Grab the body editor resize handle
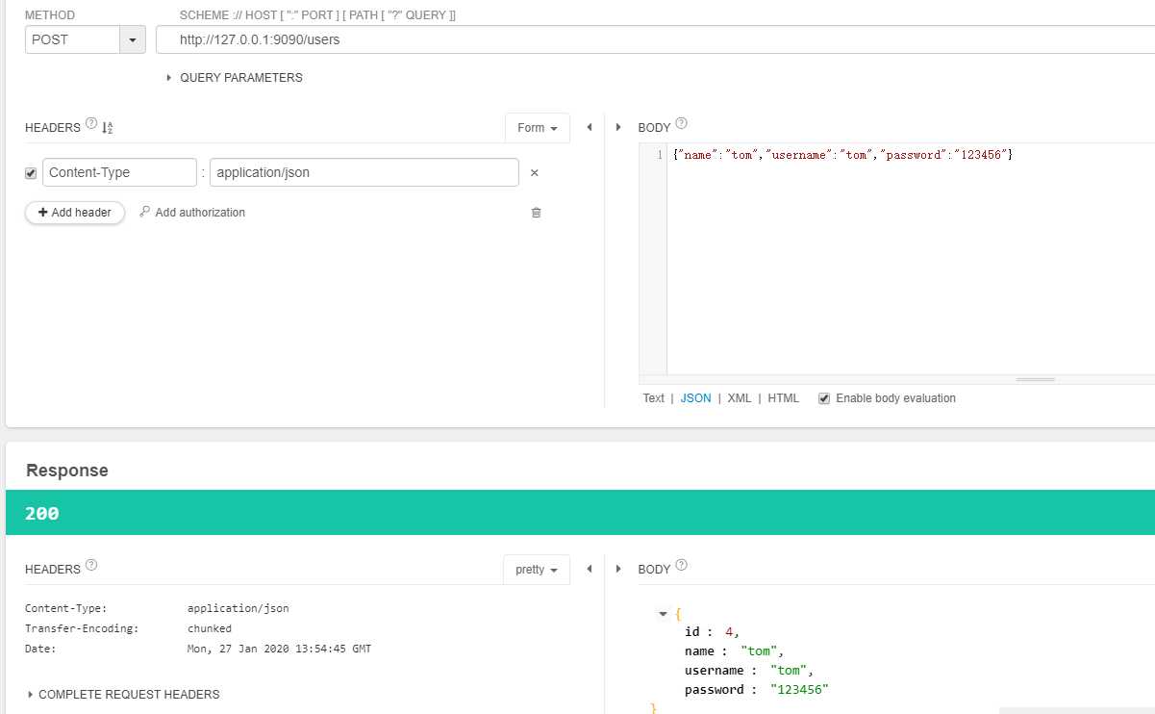The image size is (1155, 714). pyautogui.click(x=1036, y=380)
